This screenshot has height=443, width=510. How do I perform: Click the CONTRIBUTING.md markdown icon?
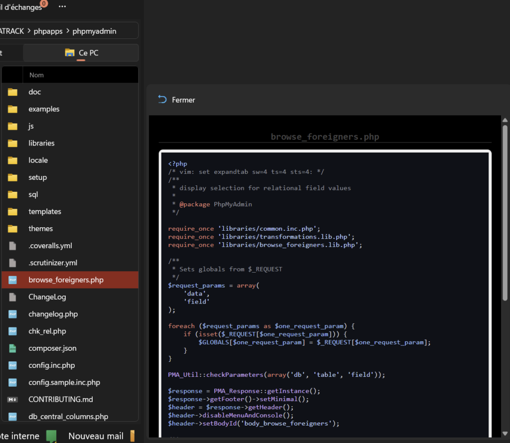point(12,400)
